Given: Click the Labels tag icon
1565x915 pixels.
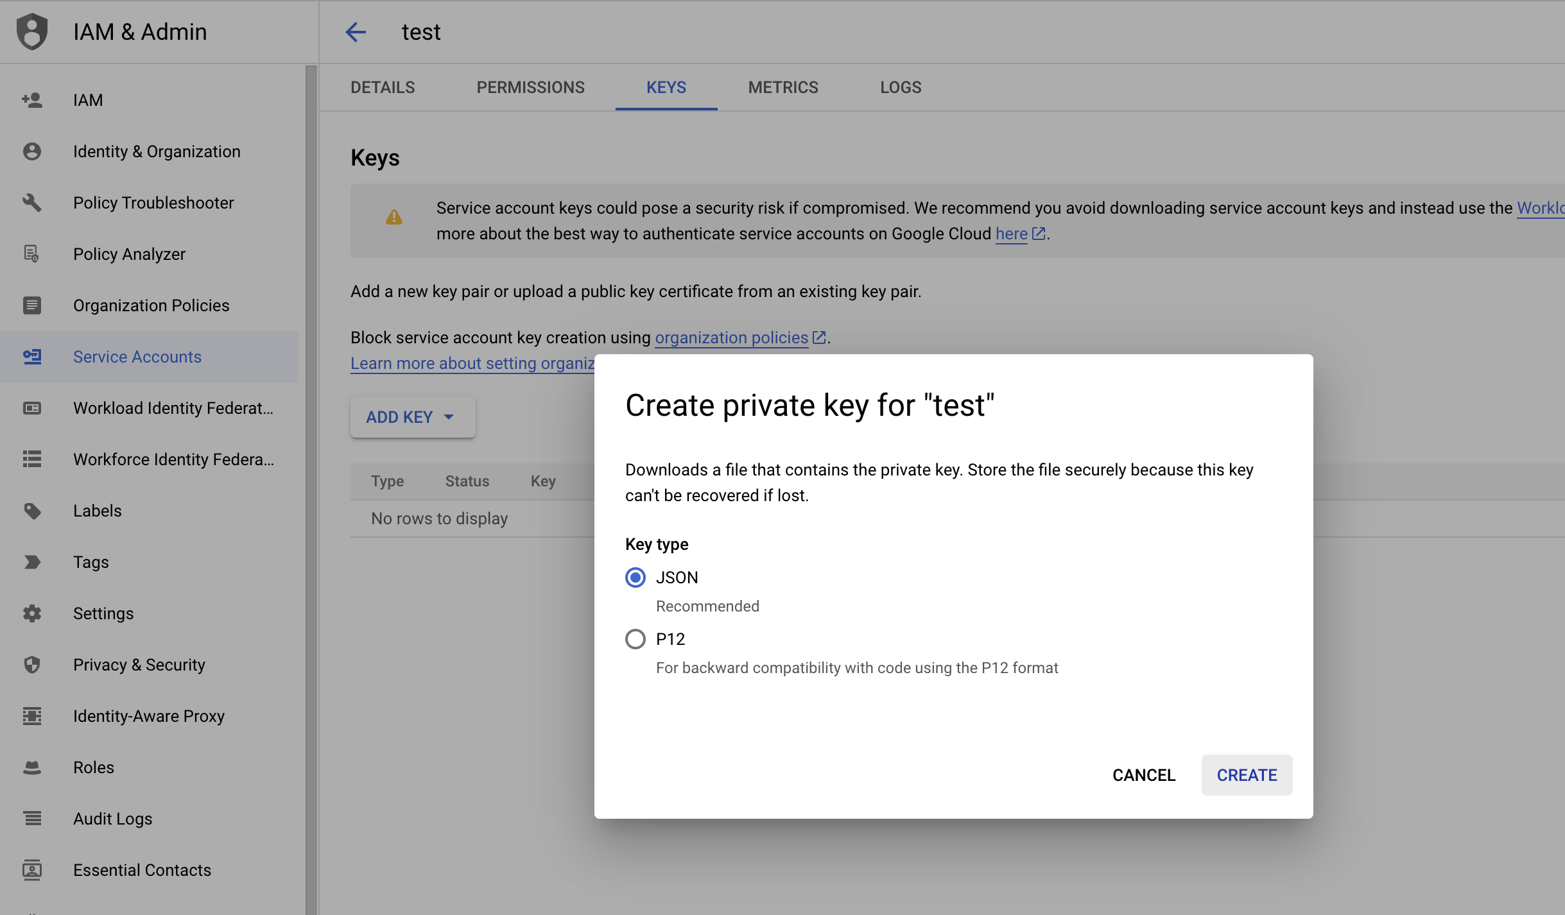Looking at the screenshot, I should pyautogui.click(x=32, y=511).
